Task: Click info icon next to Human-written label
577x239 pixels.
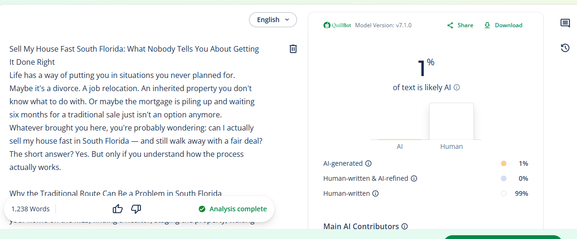Action: point(375,193)
